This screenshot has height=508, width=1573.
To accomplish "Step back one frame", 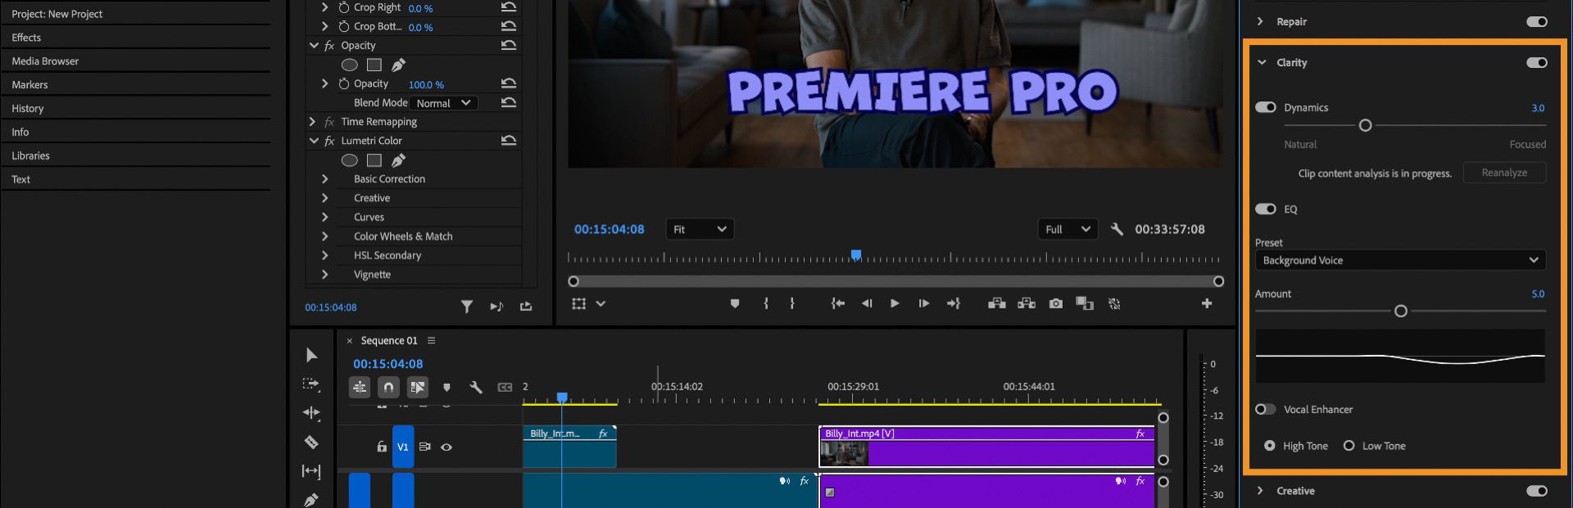I will click(867, 303).
